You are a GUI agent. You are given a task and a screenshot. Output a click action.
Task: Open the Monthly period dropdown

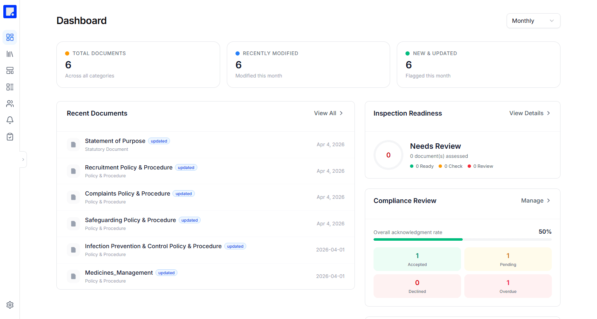coord(533,21)
